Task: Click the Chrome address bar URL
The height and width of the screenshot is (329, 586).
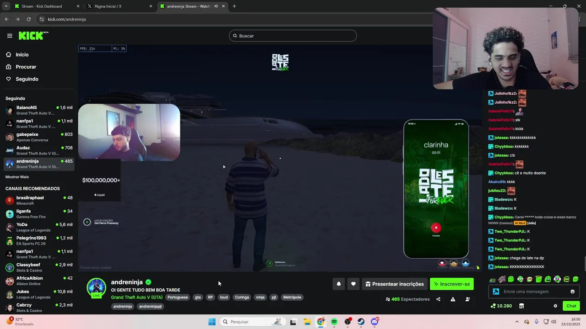Action: pos(67,19)
